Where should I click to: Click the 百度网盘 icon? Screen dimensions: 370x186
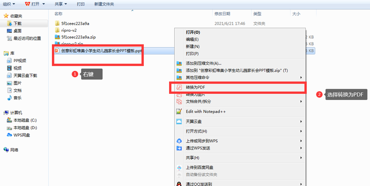tap(179, 168)
